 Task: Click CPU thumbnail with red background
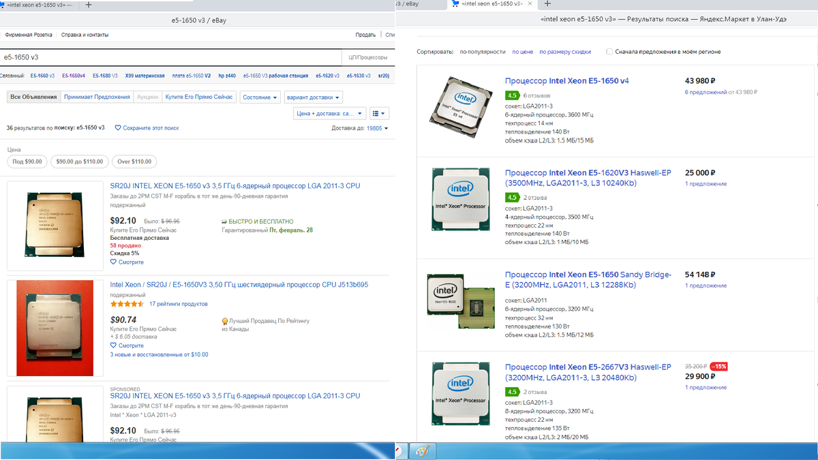pos(55,327)
